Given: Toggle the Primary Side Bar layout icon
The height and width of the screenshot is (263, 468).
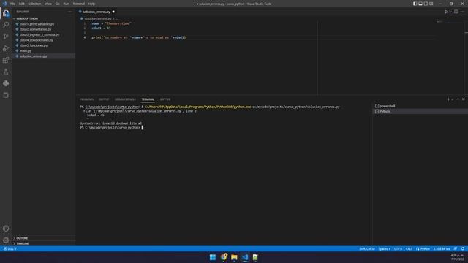Looking at the screenshot, I should click(x=415, y=4).
